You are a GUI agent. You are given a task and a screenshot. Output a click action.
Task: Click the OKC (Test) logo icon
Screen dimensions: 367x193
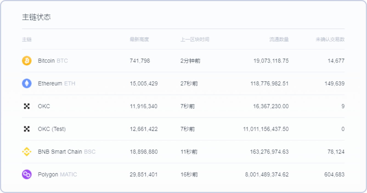[x=27, y=129]
